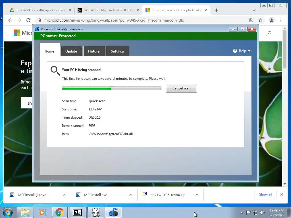Open downloaded MSEInstall (1).exe
291x218 pixels.
coord(32,195)
